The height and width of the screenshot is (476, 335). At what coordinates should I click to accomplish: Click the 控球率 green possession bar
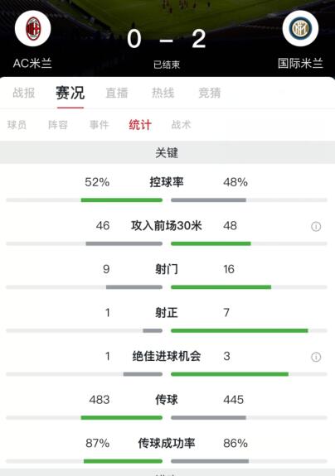(122, 200)
